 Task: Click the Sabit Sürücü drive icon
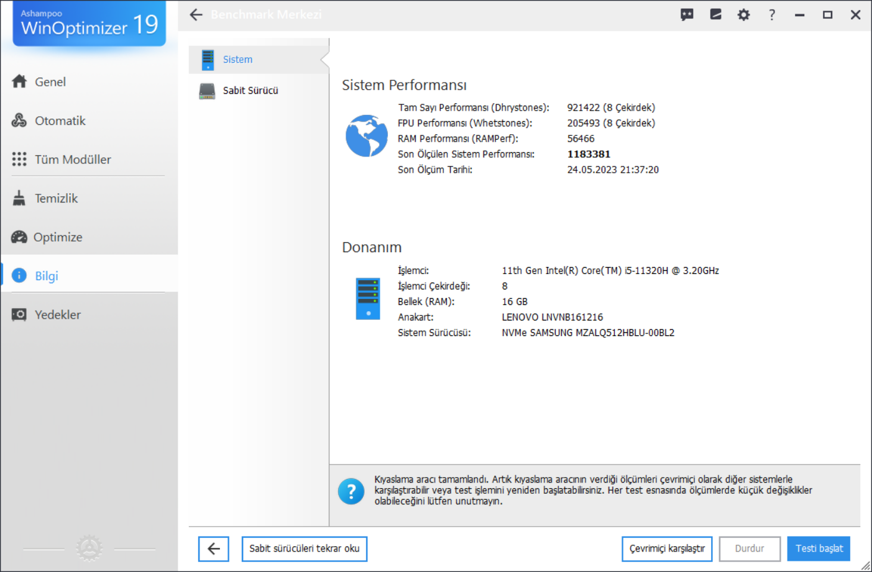207,91
